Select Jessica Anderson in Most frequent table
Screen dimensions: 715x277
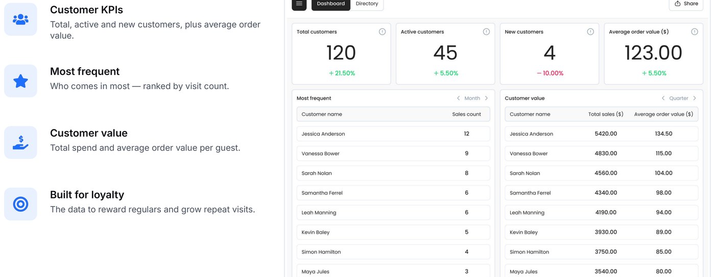393,134
